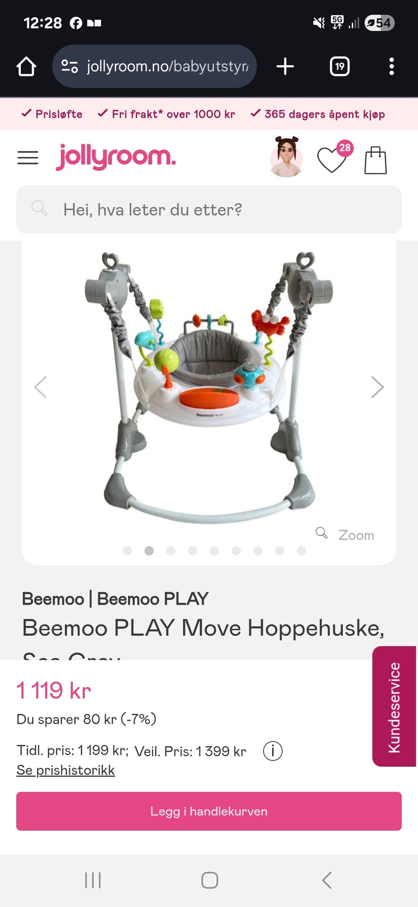This screenshot has height=907, width=418.
Task: Tap the profile avatar icon
Action: [286, 157]
